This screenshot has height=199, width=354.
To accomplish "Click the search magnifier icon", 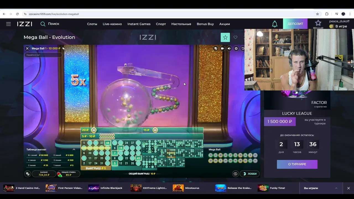I will (43, 24).
